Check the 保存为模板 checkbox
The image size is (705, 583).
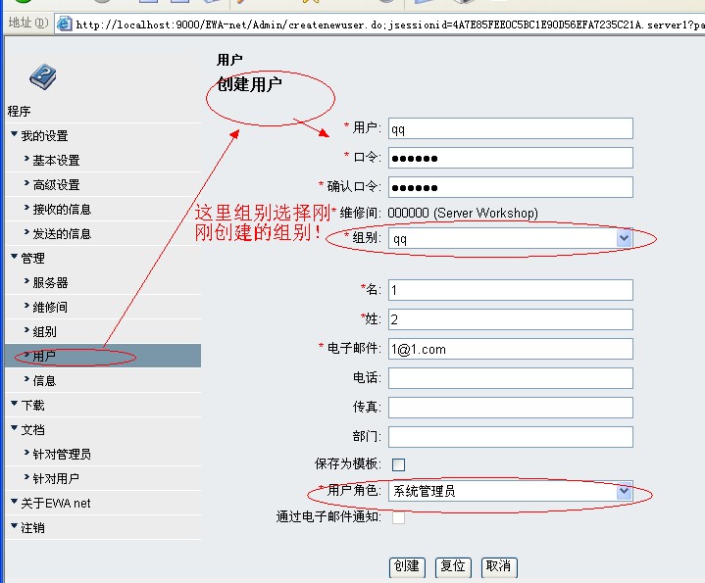398,464
